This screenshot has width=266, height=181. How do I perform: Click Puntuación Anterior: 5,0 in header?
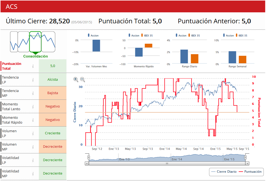pyautogui.click(x=214, y=21)
